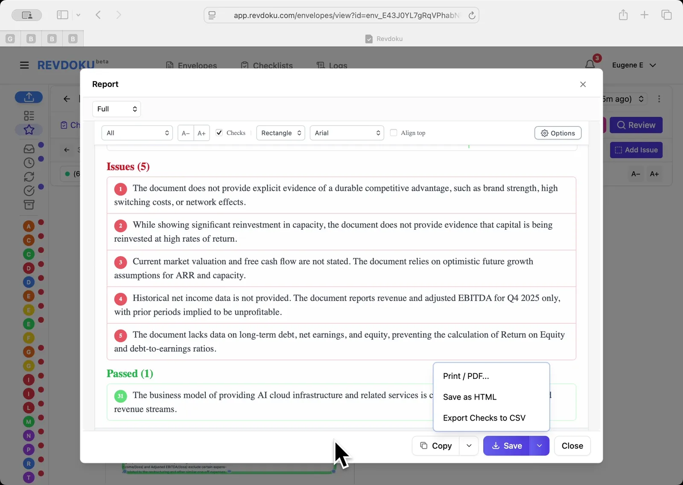Open the Full report scope dropdown

(116, 109)
